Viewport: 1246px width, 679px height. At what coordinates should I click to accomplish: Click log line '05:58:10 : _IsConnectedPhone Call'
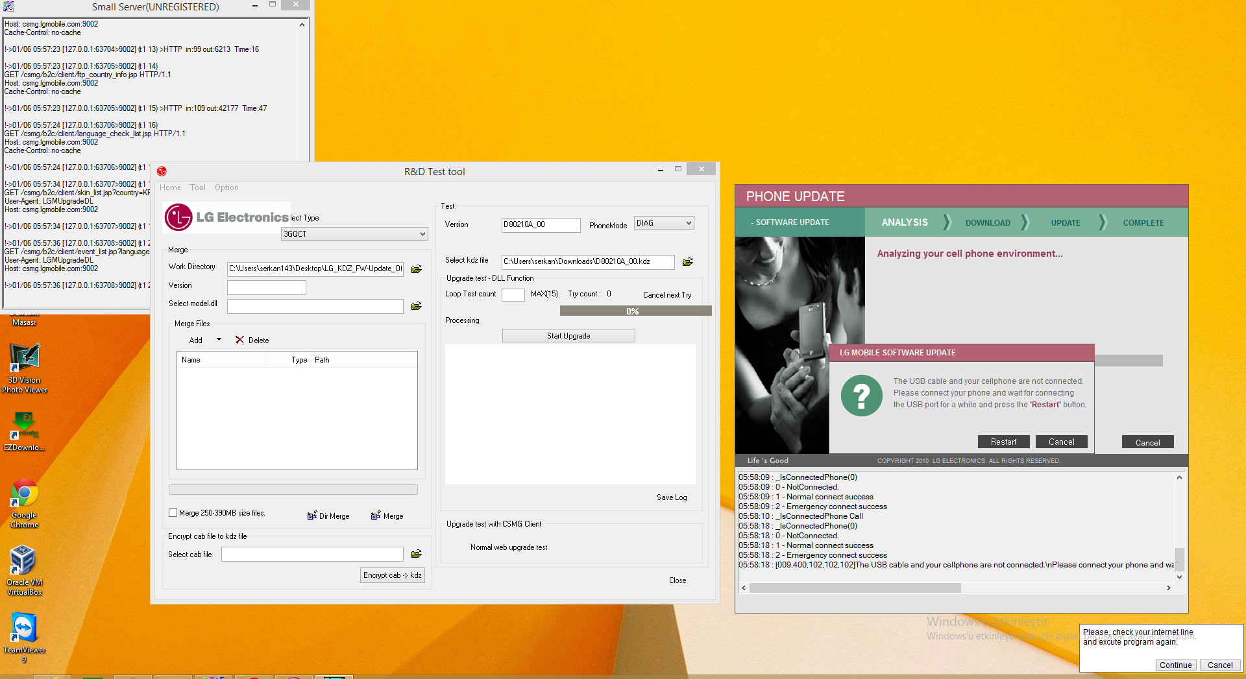tap(801, 516)
